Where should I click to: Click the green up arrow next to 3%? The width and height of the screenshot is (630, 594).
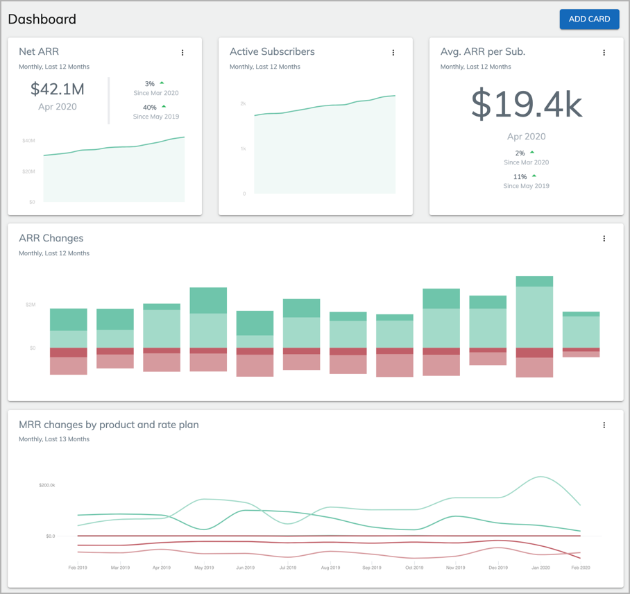pyautogui.click(x=162, y=83)
